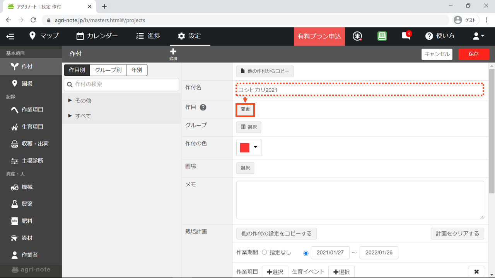Viewport: 495px width, 278px height.
Task: Click the browser back arrow
Action: coord(9,20)
